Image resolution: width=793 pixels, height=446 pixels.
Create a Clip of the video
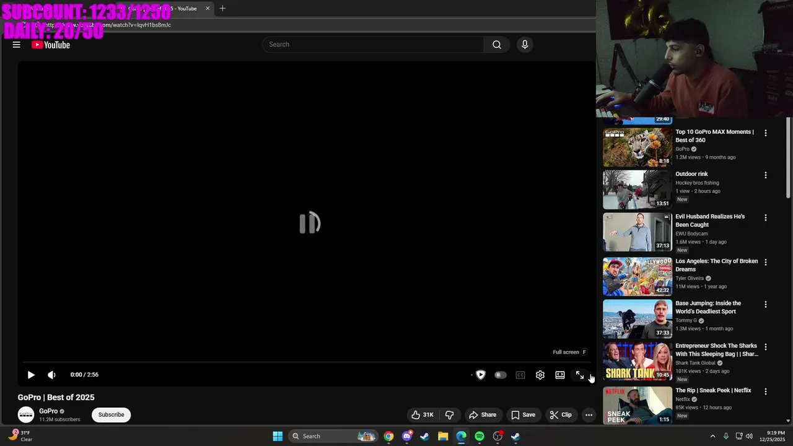[561, 415]
